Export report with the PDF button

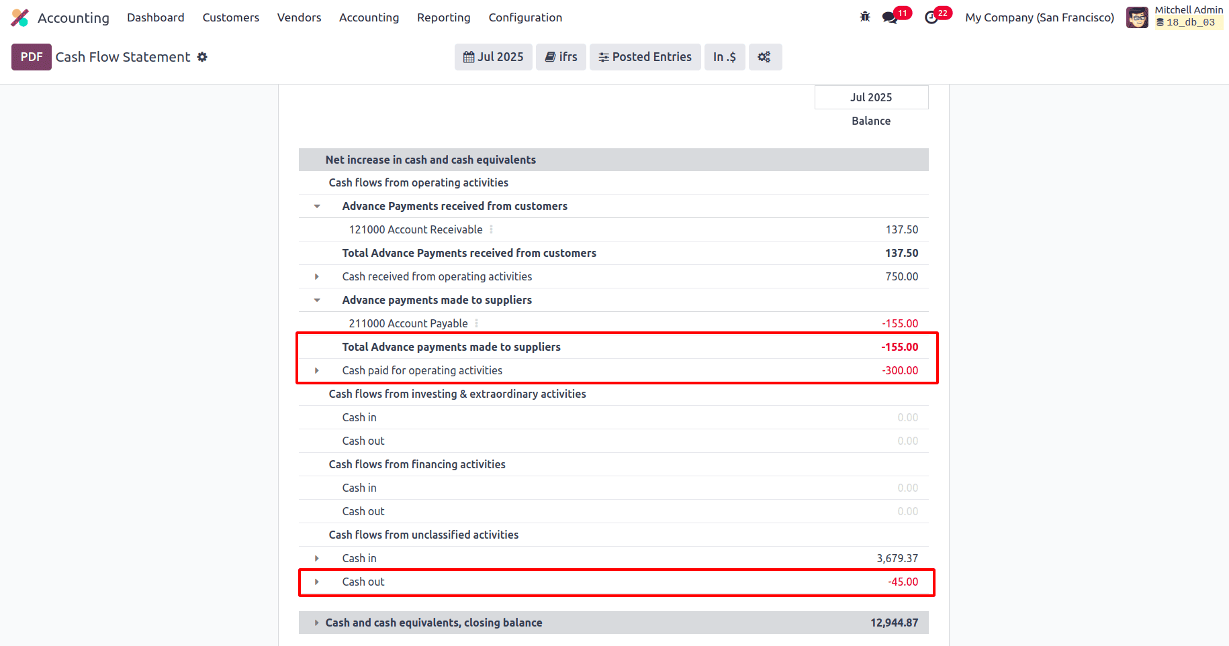32,57
